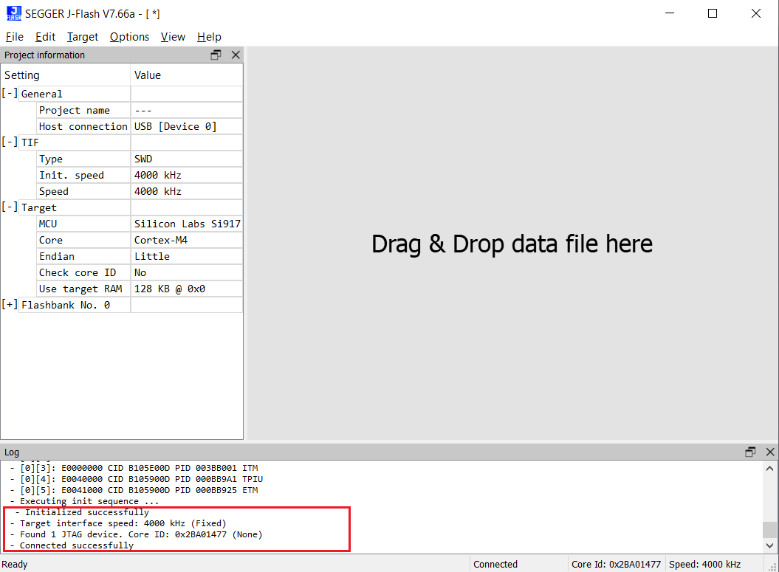
Task: Click the Ready status bar text
Action: 15,564
